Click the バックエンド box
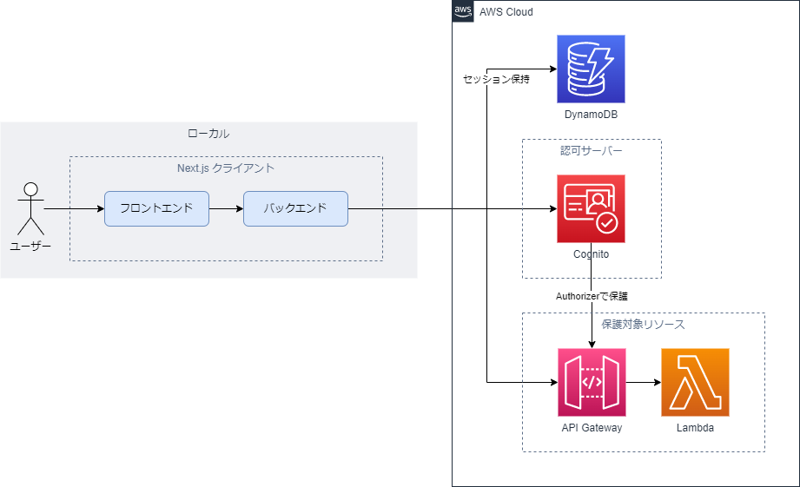This screenshot has height=487, width=800. tap(295, 208)
